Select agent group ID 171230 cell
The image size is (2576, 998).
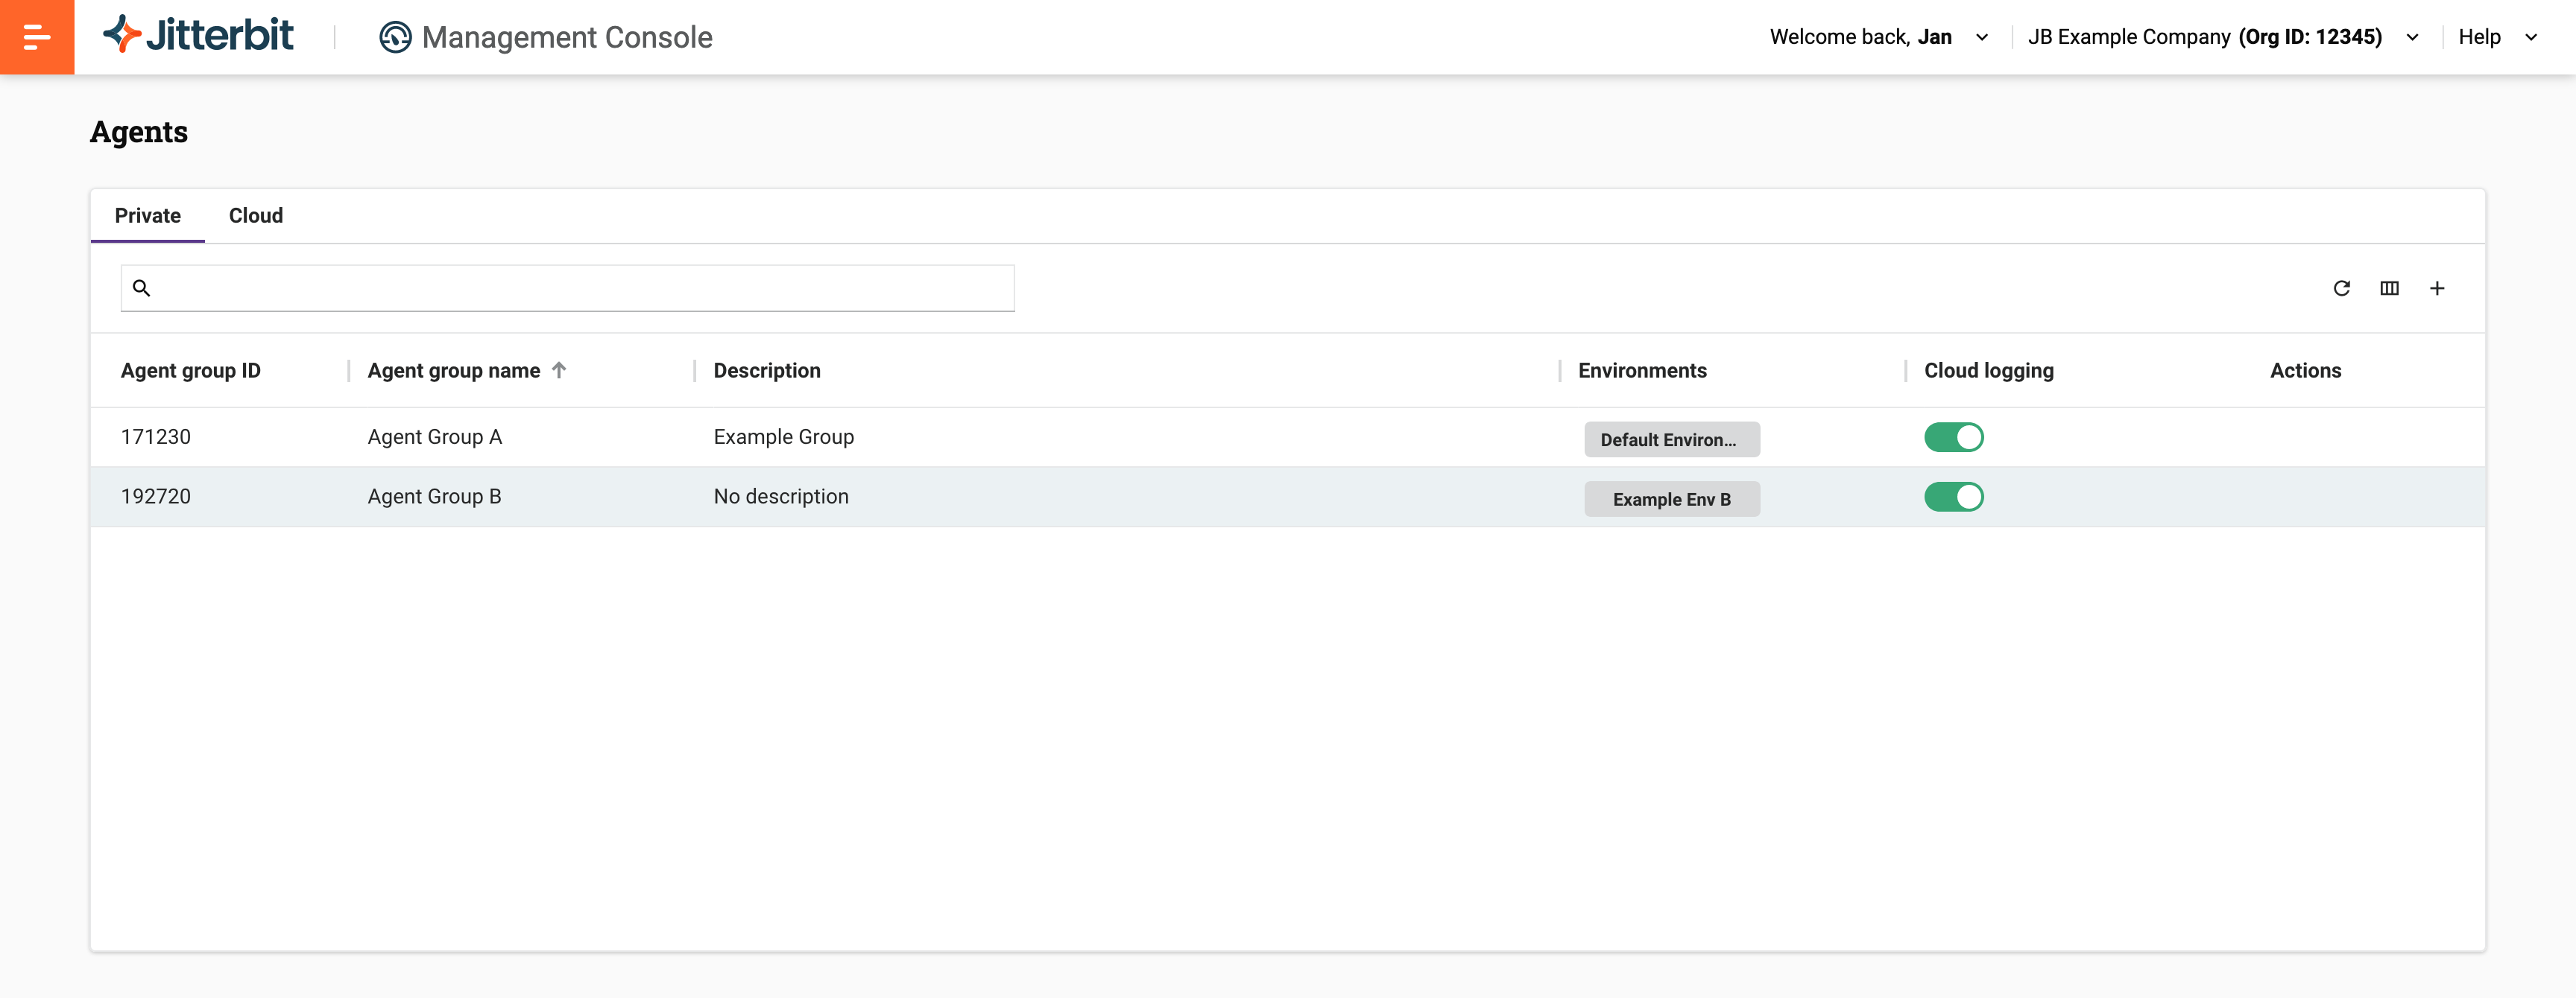click(156, 436)
